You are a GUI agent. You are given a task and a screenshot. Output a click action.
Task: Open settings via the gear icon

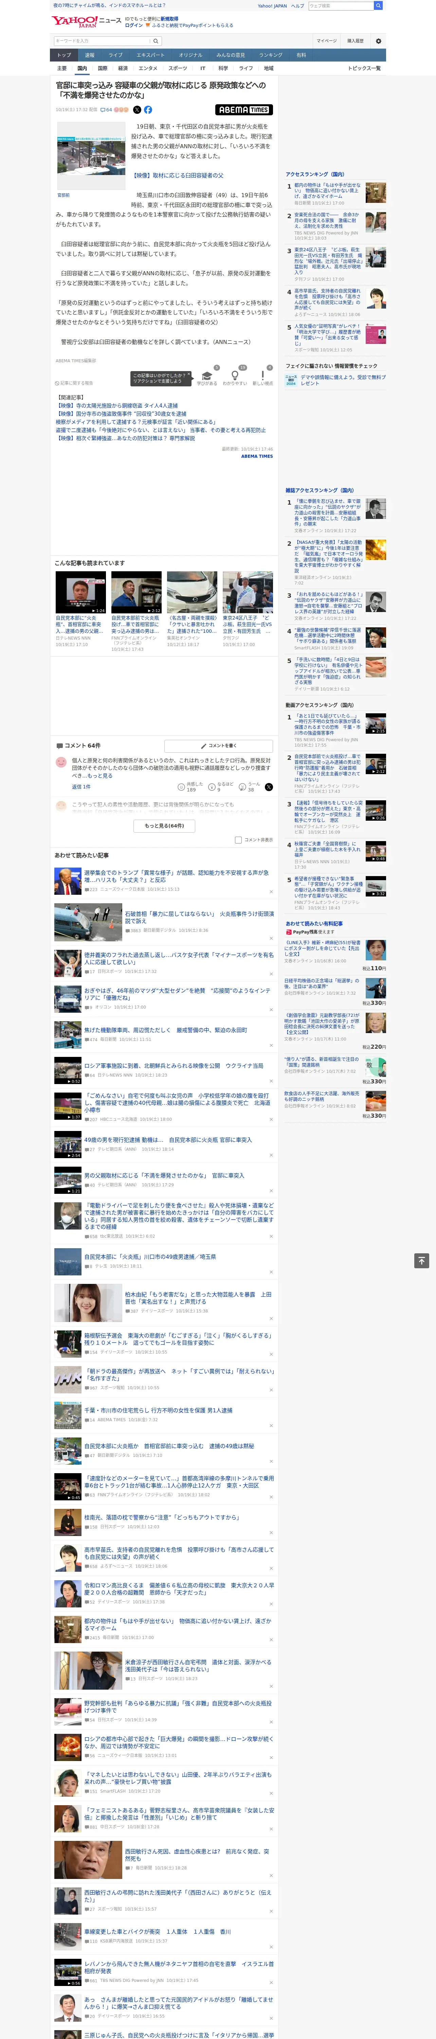point(378,40)
